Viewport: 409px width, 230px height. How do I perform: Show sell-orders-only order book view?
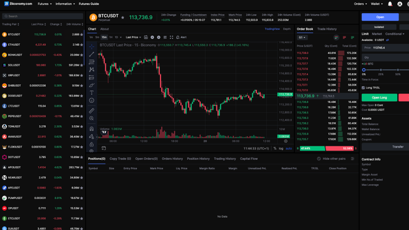point(345,38)
